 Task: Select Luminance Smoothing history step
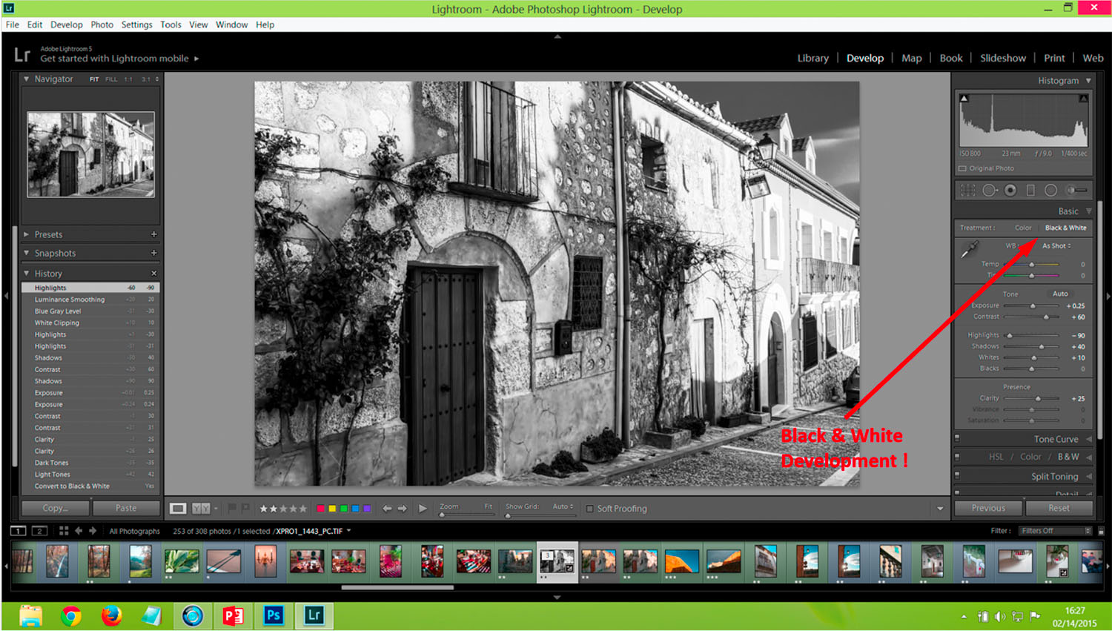90,300
